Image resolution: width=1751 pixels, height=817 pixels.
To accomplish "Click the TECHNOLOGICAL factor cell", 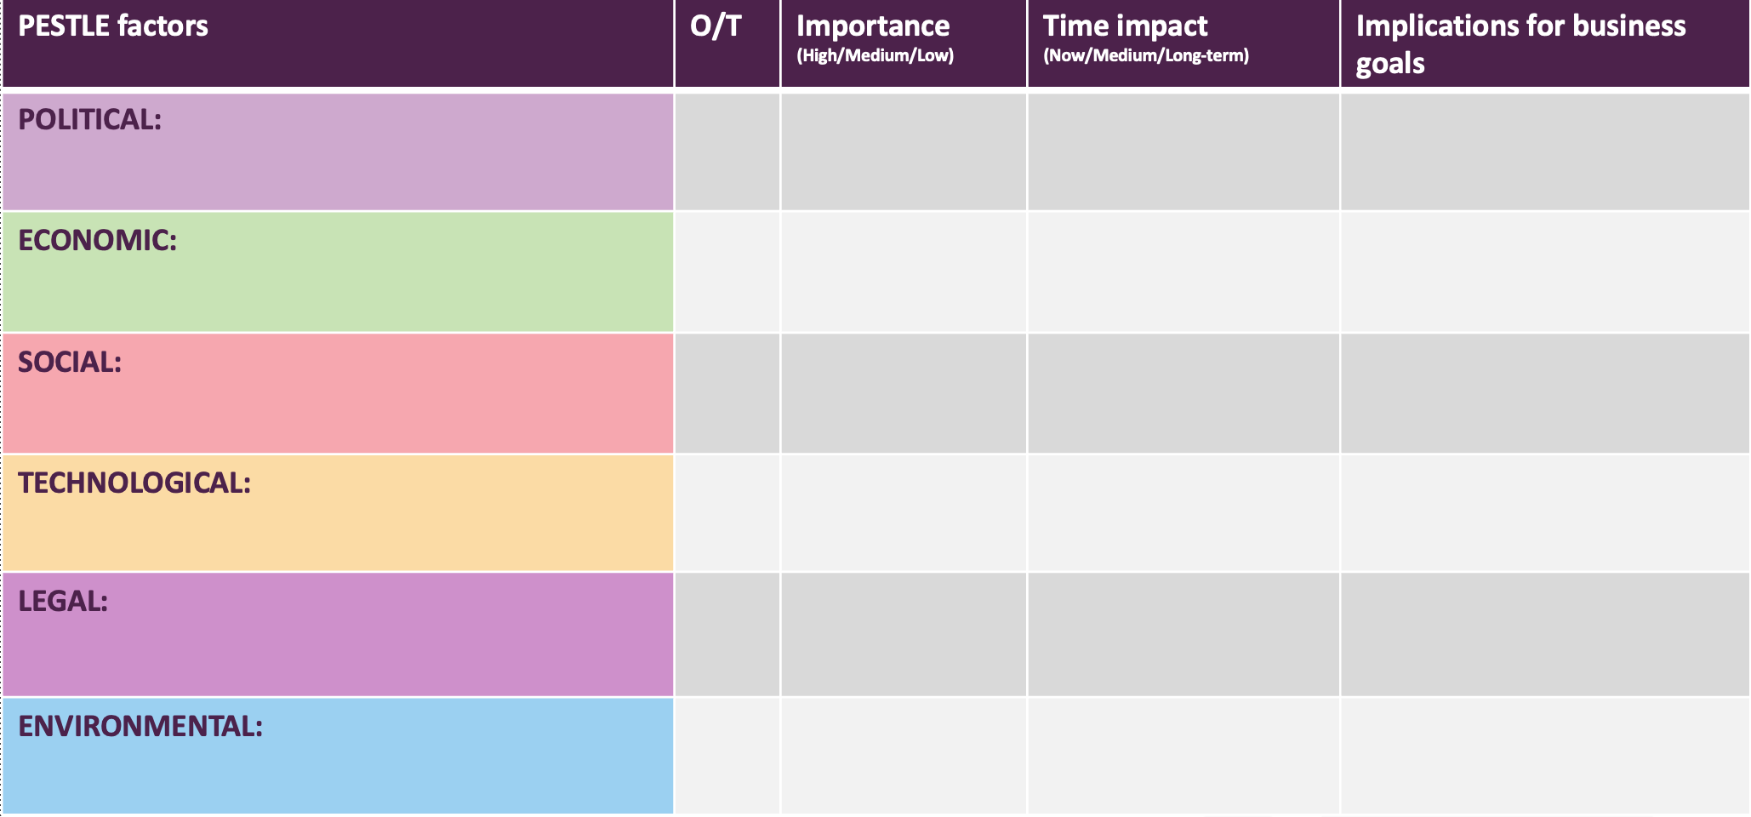I will (x=338, y=513).
